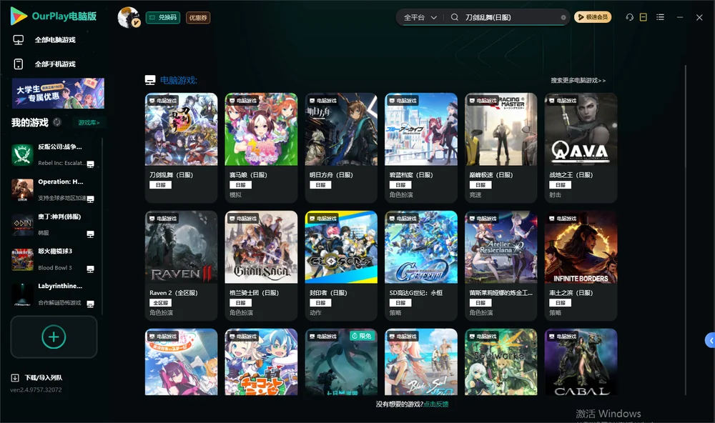Open the 战地之王 (日服) AVA card

[581, 148]
